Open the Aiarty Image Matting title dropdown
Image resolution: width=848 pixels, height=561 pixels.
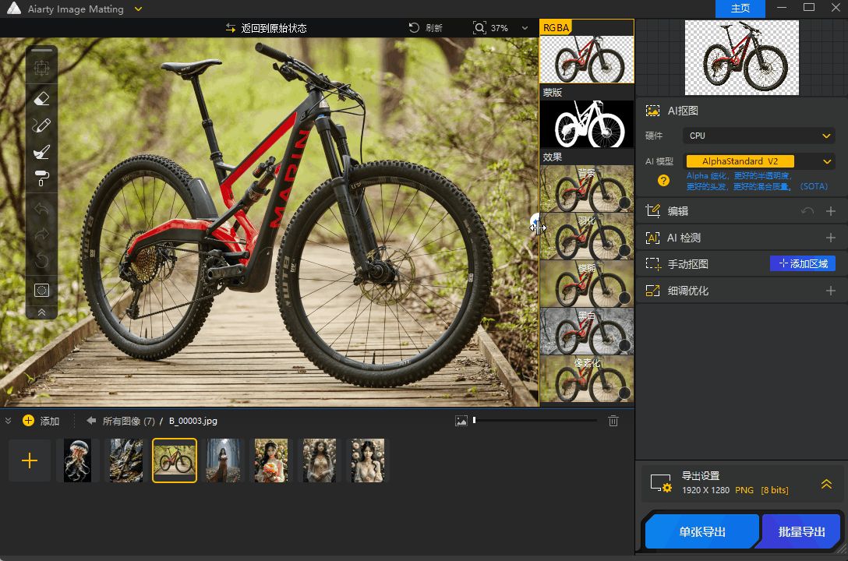tap(138, 9)
